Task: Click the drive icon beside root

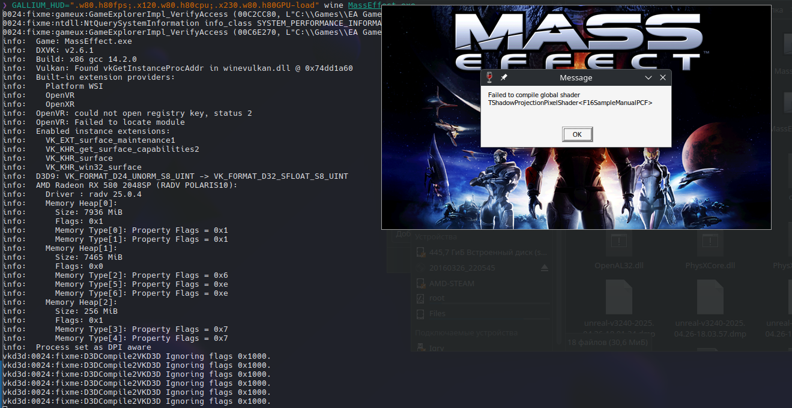Action: 420,298
